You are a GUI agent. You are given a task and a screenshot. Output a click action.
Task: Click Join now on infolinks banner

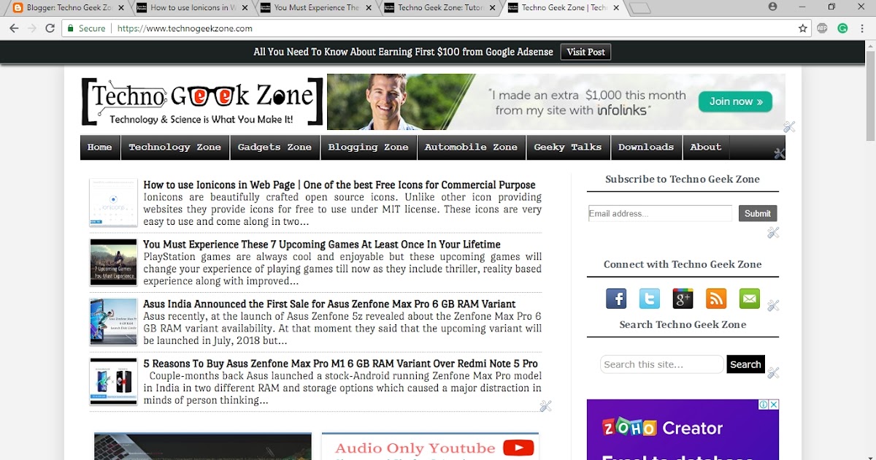[735, 101]
